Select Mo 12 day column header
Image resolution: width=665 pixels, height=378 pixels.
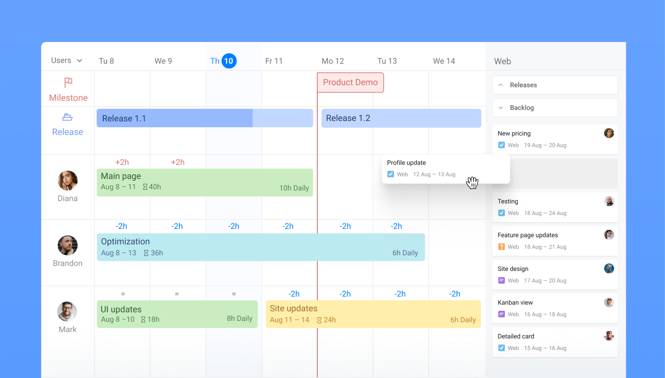[x=333, y=61]
